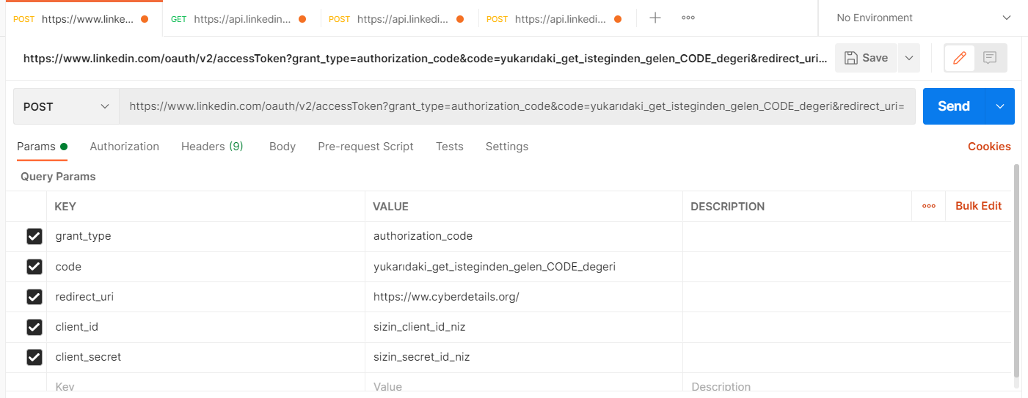The image size is (1028, 398).
Task: Click the Send button
Action: click(954, 106)
